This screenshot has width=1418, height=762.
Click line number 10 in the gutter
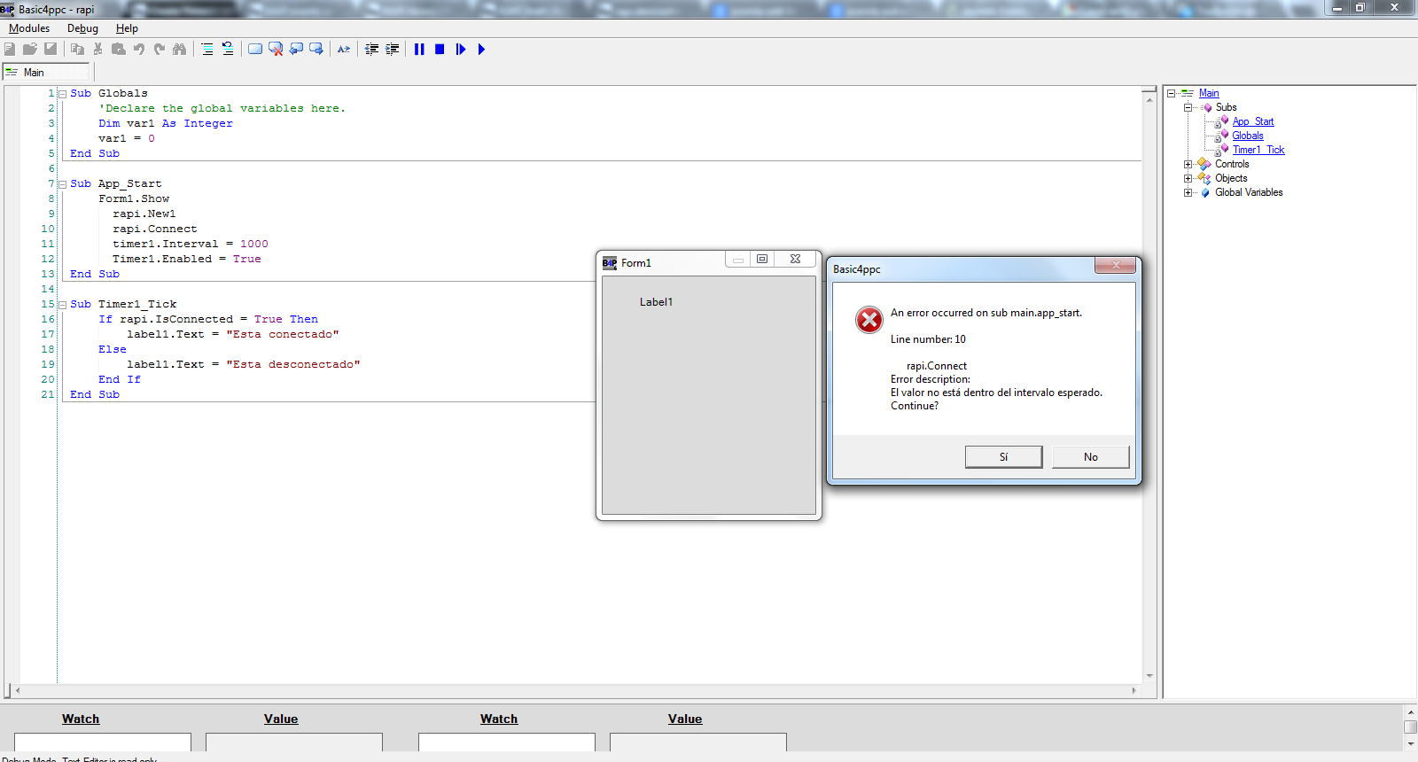tap(48, 229)
